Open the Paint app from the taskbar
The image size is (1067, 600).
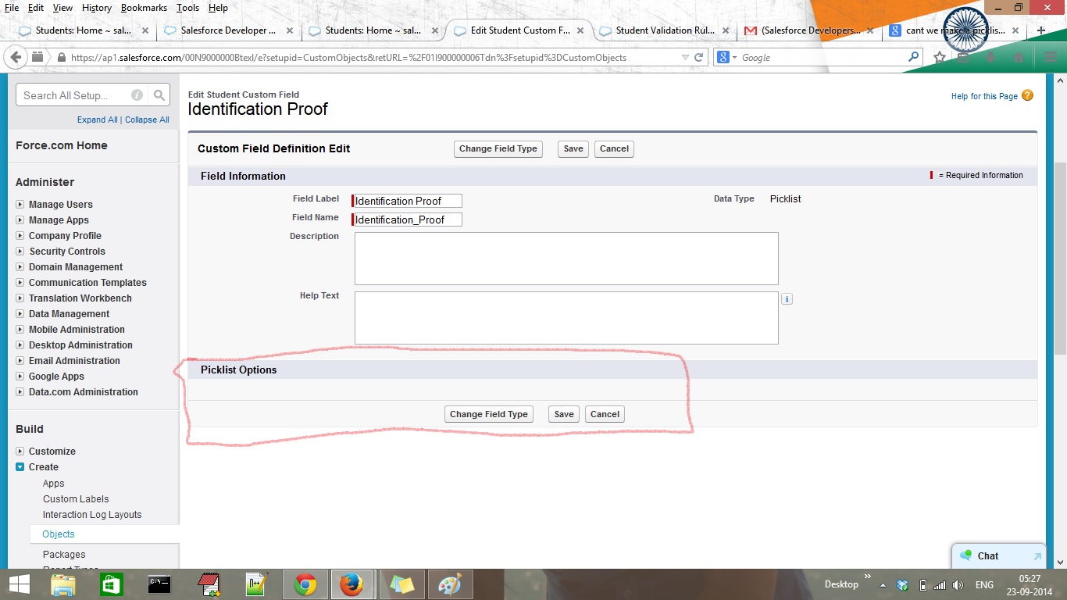click(450, 584)
